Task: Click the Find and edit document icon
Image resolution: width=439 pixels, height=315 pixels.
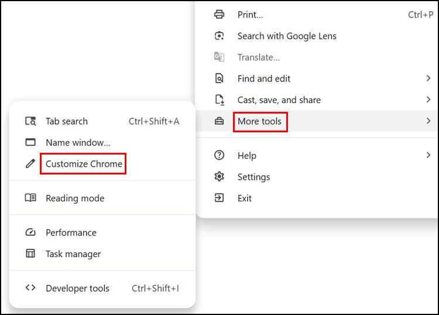Action: click(220, 78)
